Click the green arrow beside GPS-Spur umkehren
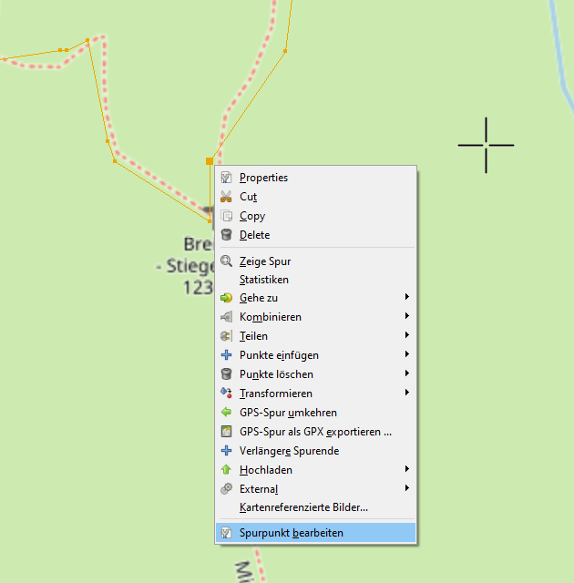The height and width of the screenshot is (583, 574). pos(226,412)
